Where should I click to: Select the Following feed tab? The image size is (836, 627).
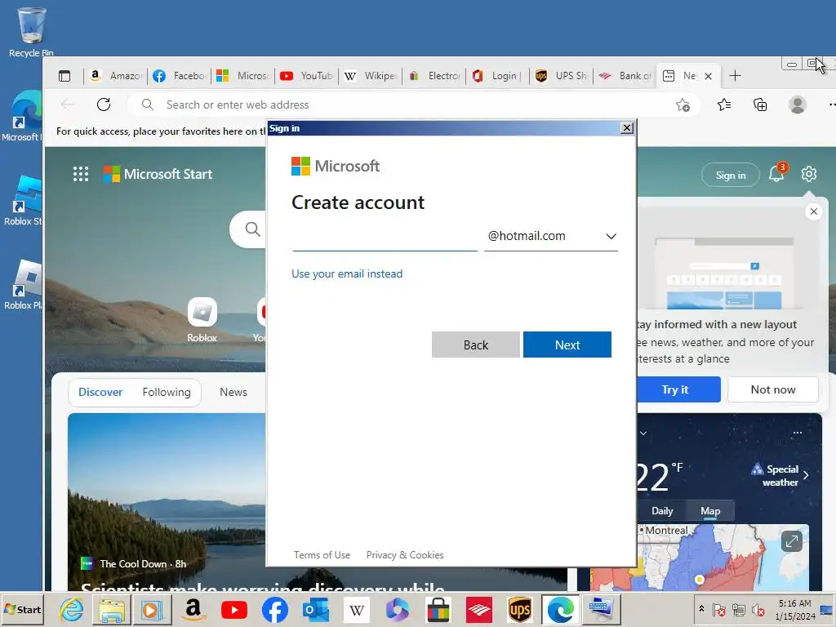(x=167, y=392)
